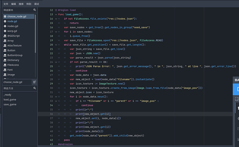Click gear icon beside node.gd
Screen dimensions: 239x147
[x=5, y=21]
